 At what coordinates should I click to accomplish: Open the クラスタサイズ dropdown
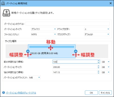97,34
